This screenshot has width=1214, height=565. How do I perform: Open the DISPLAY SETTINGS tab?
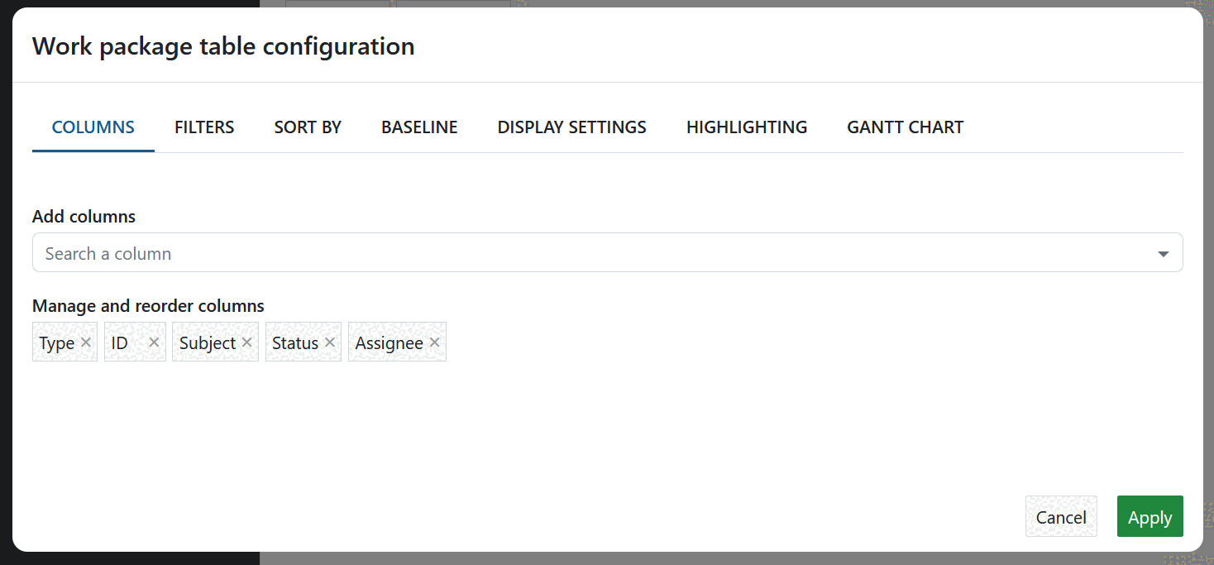(571, 127)
